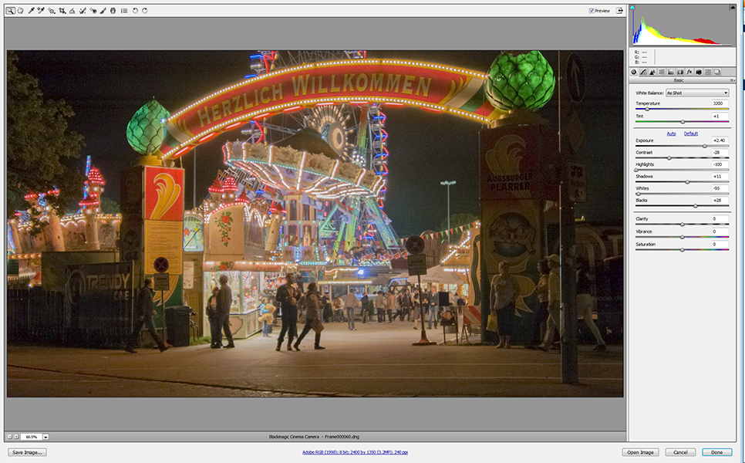The width and height of the screenshot is (745, 463).
Task: Click the zoom out minus button
Action: (9, 437)
